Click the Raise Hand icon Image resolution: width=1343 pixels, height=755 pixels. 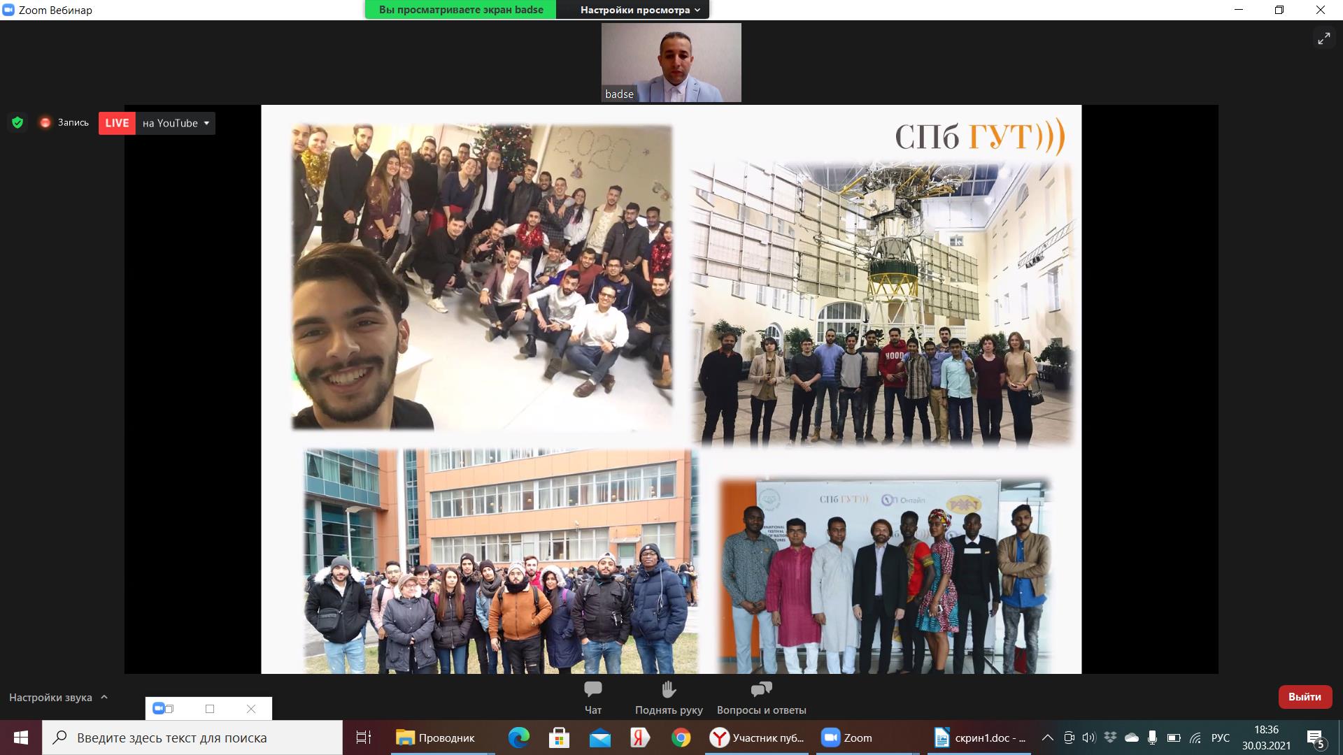click(668, 690)
